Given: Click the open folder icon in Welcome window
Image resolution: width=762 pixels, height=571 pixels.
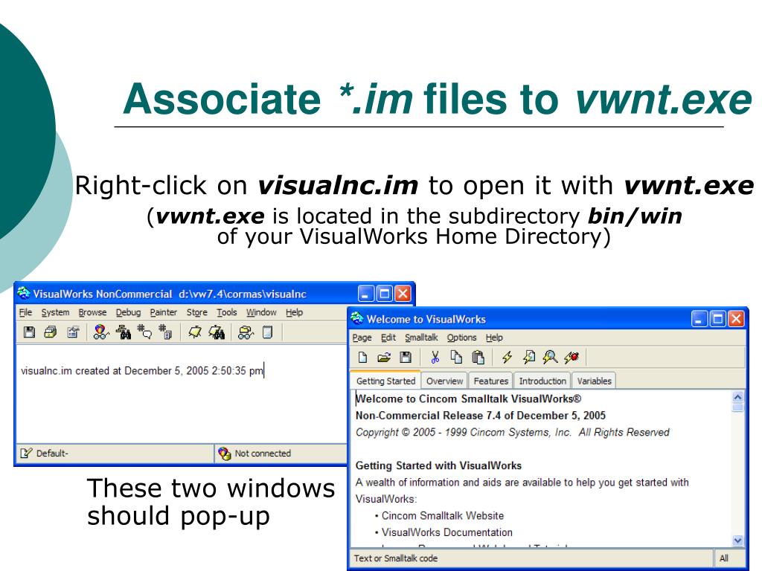Looking at the screenshot, I should pos(384,358).
